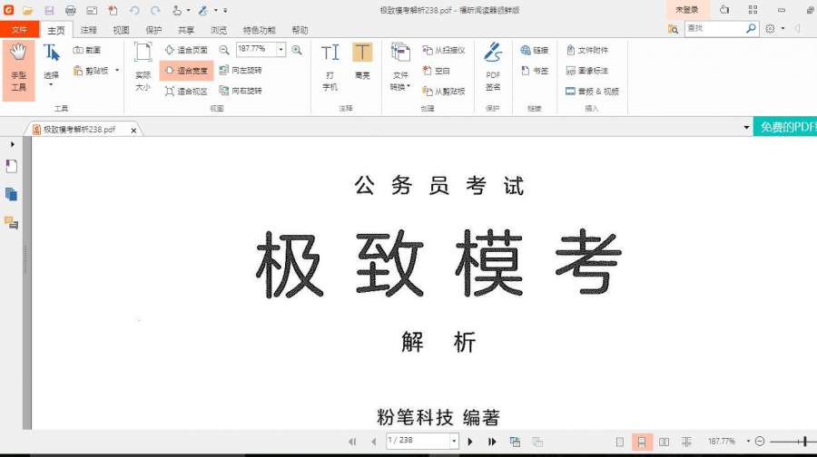Open the Bookmarks panel in the sidebar
817x457 pixels.
coord(12,167)
